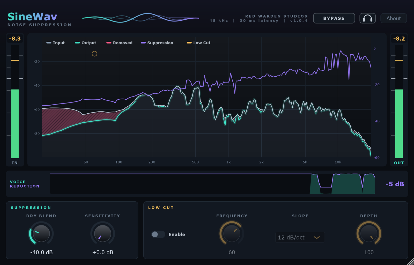414x265 pixels.
Task: Click the Low Cut Depth knob
Action: (x=369, y=233)
